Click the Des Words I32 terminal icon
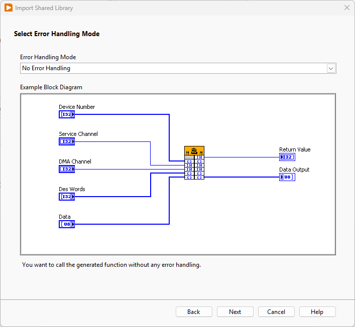The height and width of the screenshot is (327, 355). coord(66,197)
